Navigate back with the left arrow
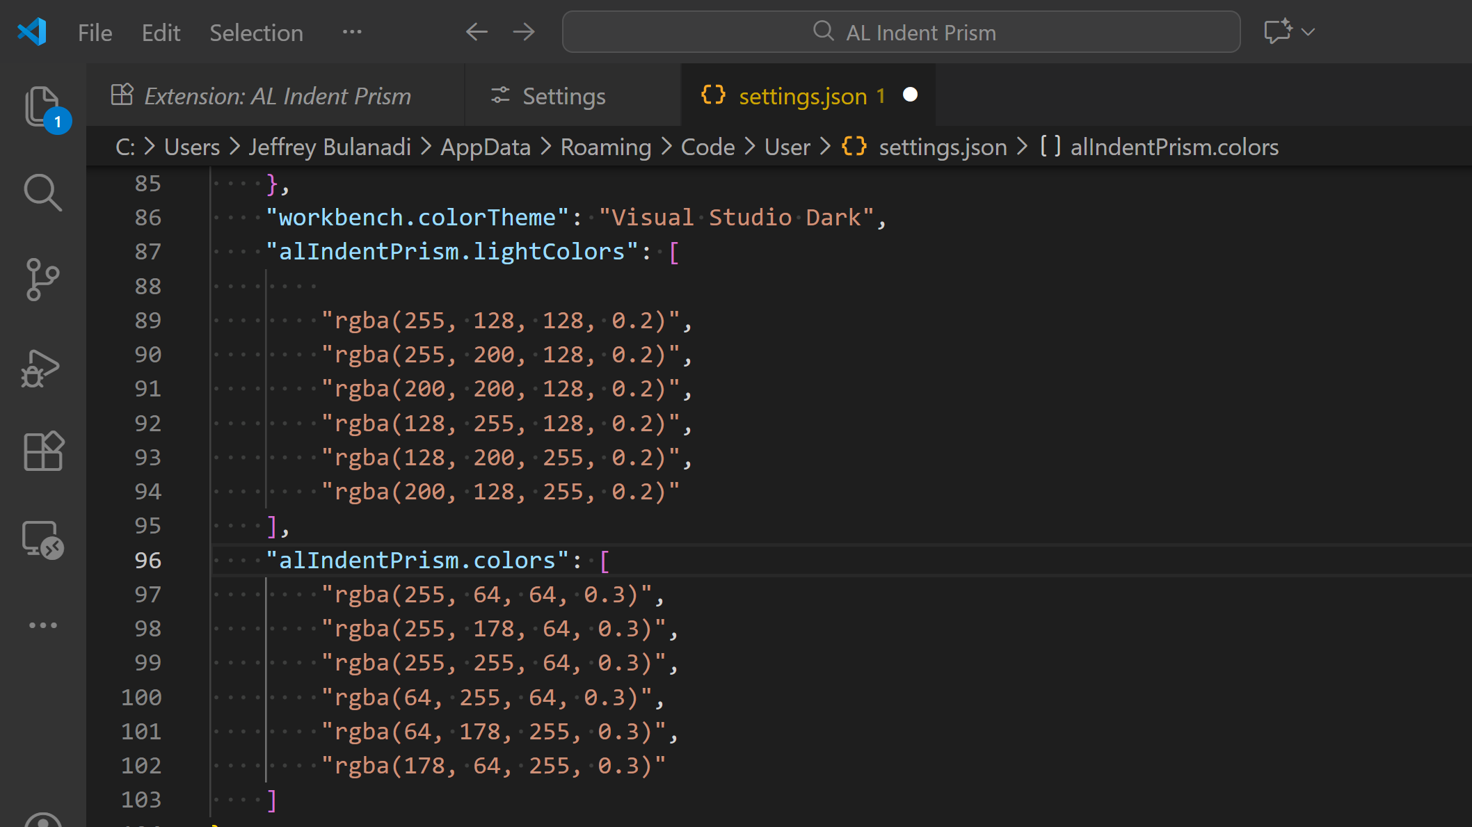The image size is (1472, 827). [x=477, y=32]
